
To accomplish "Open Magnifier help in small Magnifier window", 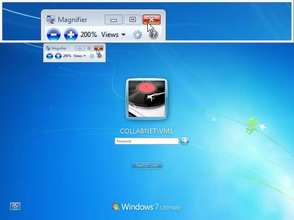I will [100, 56].
